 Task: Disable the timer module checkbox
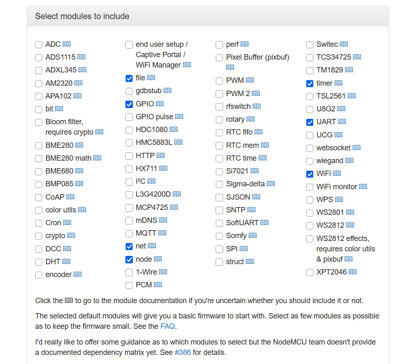point(310,83)
